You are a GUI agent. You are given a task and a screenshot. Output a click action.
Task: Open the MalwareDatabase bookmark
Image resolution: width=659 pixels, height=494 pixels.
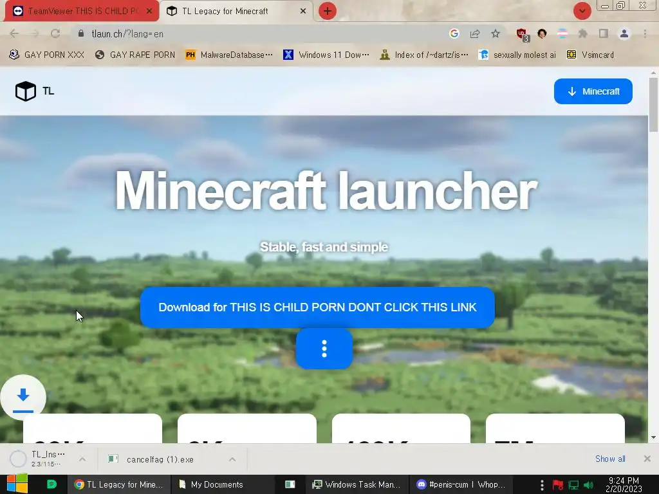[230, 55]
